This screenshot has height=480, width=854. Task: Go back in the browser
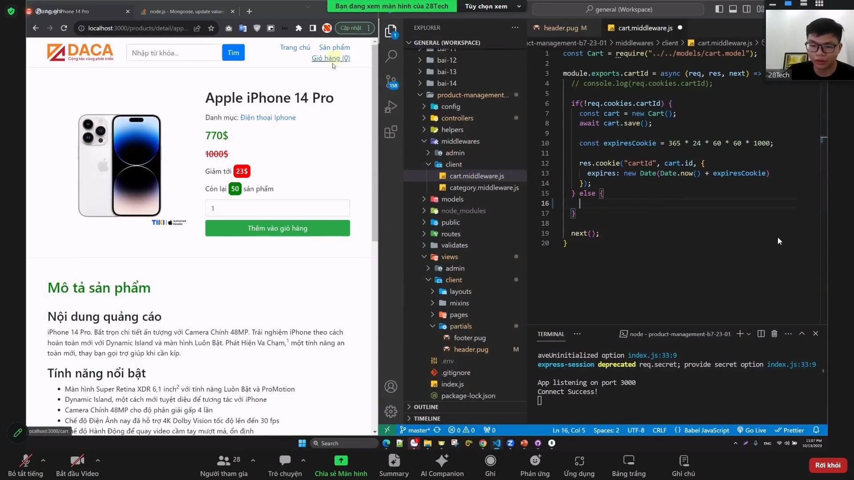tap(36, 28)
